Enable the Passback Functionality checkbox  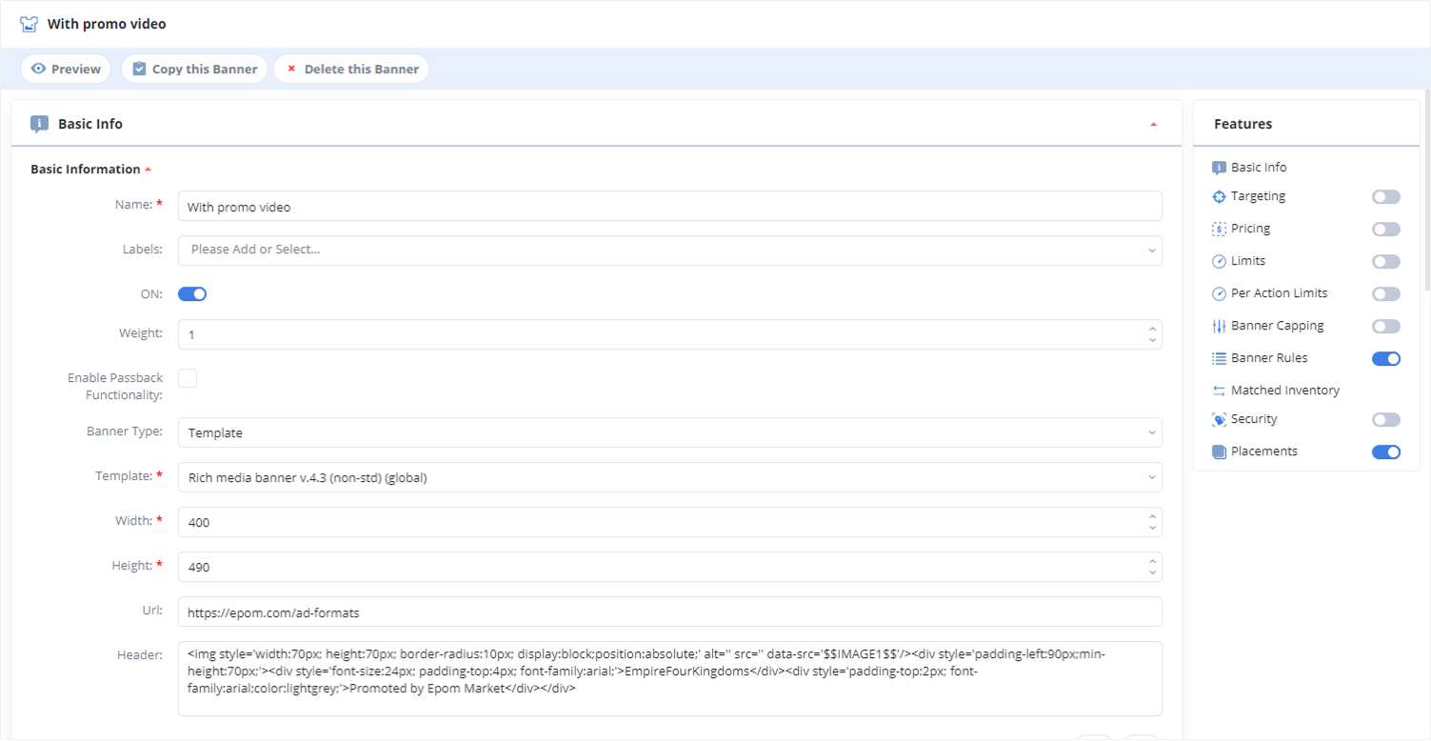click(x=188, y=378)
